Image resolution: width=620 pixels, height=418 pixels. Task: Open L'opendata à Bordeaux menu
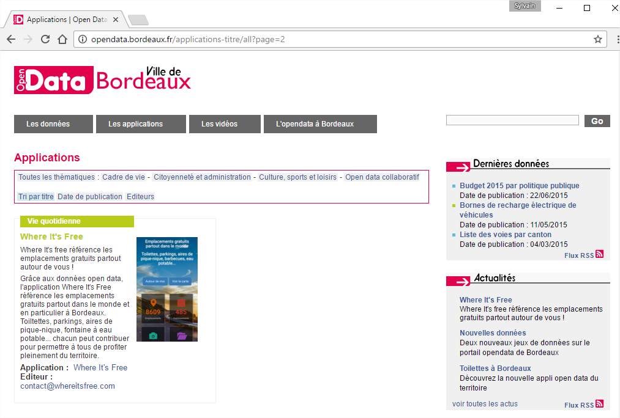tap(320, 124)
